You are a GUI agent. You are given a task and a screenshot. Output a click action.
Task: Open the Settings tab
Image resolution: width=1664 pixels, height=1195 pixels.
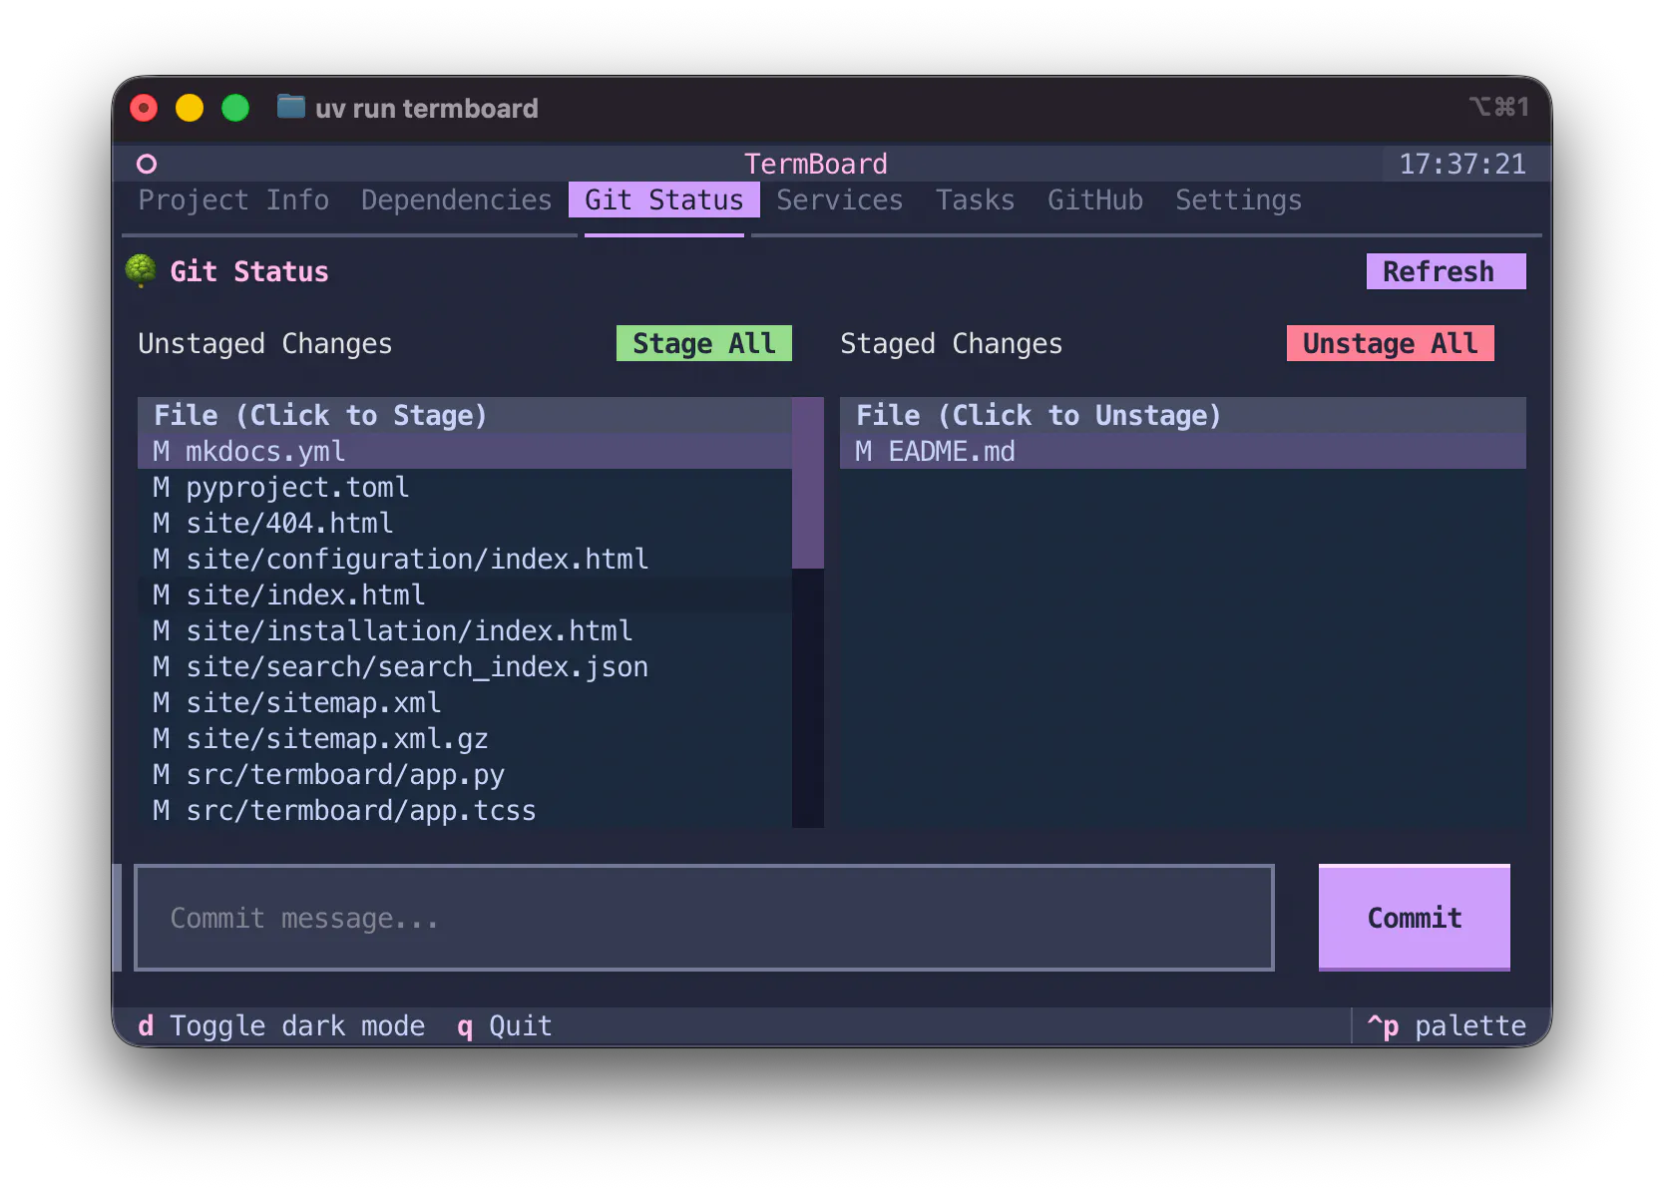click(1238, 199)
